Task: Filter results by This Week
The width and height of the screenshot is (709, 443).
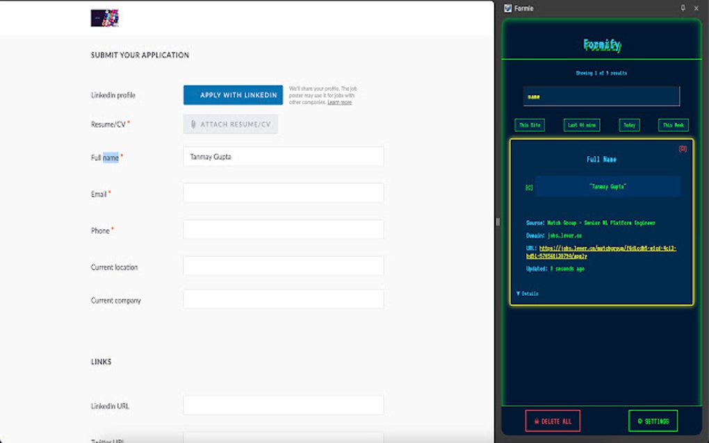Action: pos(674,125)
